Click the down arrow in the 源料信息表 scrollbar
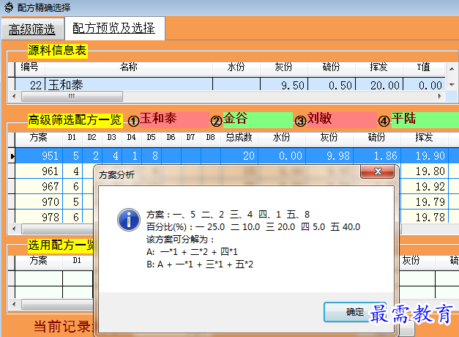This screenshot has width=459, height=337. [452, 85]
